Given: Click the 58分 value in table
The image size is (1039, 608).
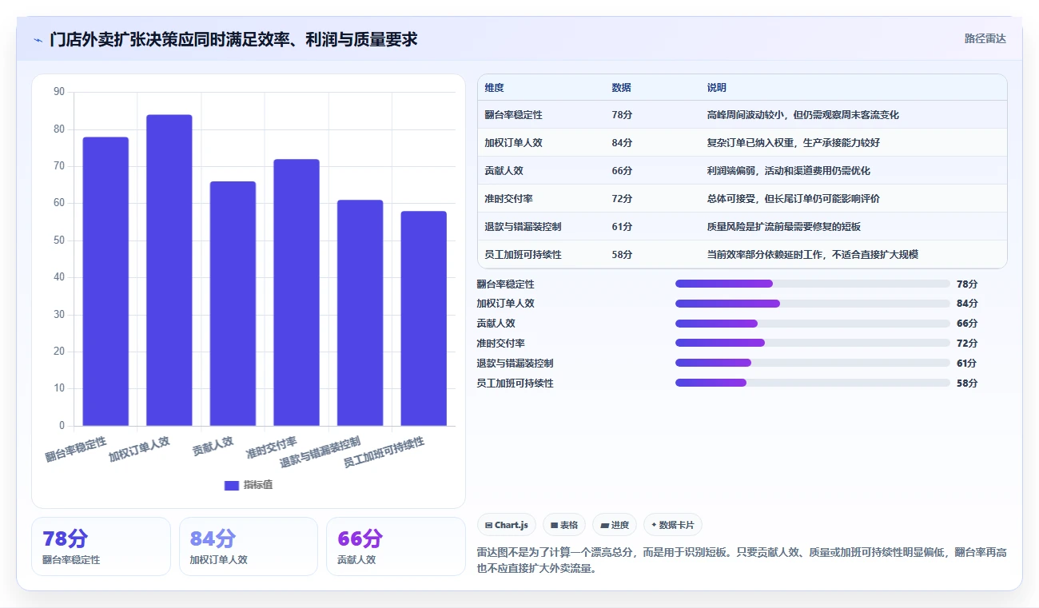Looking at the screenshot, I should pos(622,255).
